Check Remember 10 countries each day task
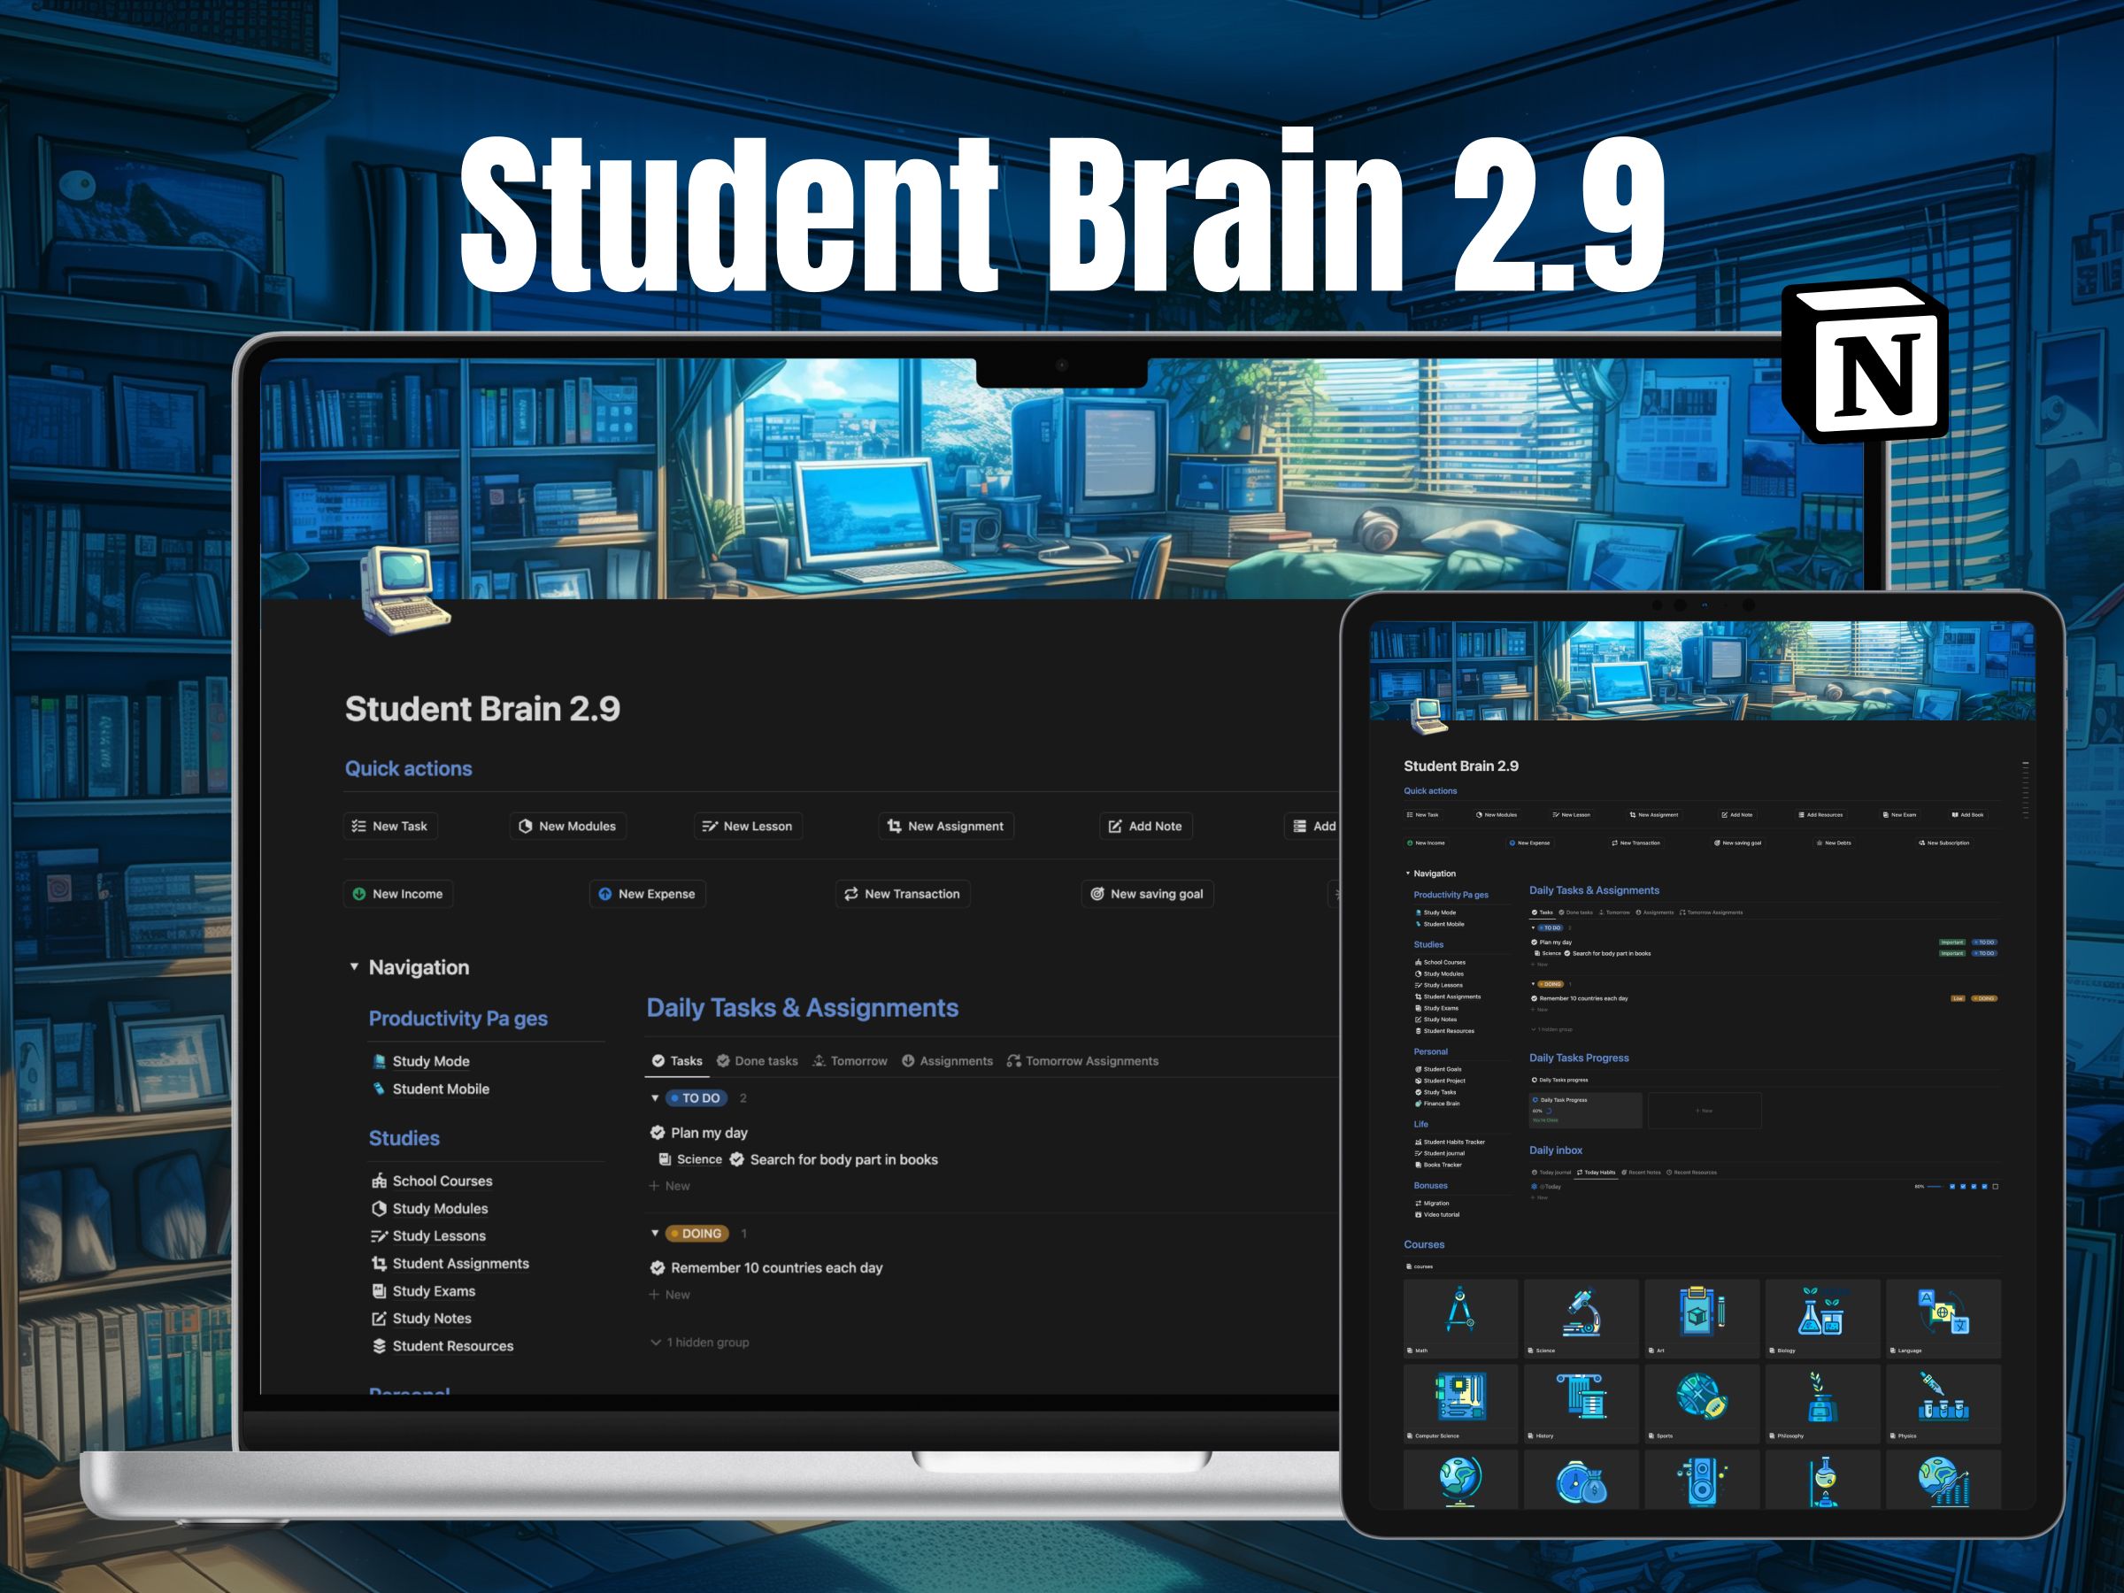 [658, 1267]
